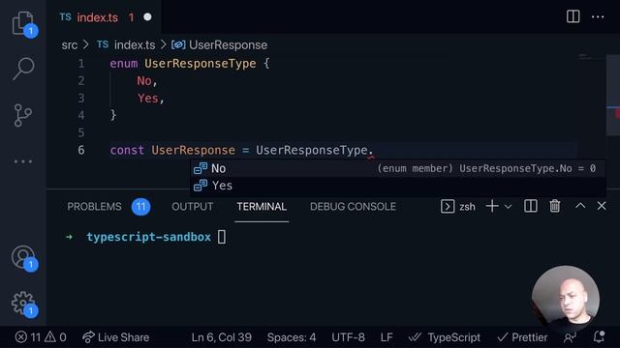Screen dimensions: 620x348
Task: Click the Prettier status item
Action: pos(522,337)
